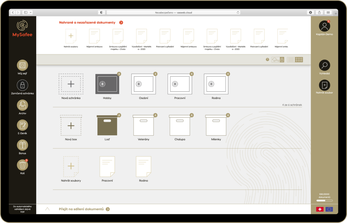The width and height of the screenshot is (347, 223).
Task: Switch to the list view layout
Action: point(291,60)
